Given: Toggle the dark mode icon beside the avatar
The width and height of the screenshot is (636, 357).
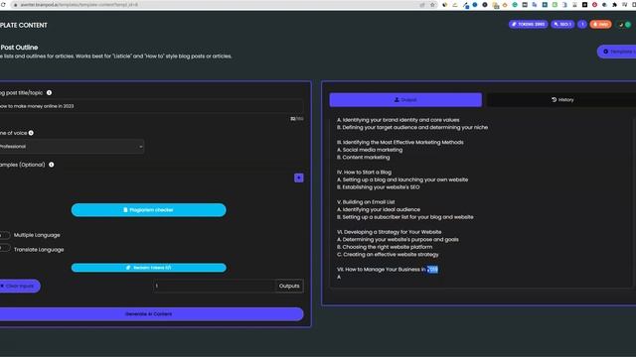Looking at the screenshot, I should point(620,25).
